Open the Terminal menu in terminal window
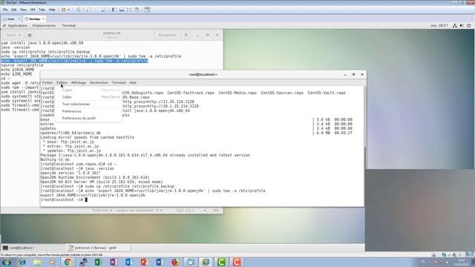 point(119,82)
